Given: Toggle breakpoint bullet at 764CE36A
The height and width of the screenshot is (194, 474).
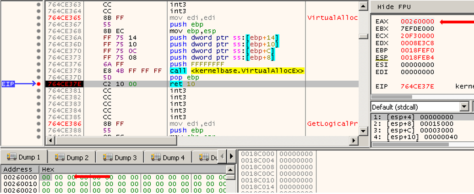Looking at the screenshot, I should point(38,38).
